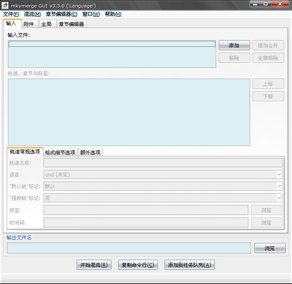Open the 默认轨 标记 dropdown

pyautogui.click(x=163, y=186)
